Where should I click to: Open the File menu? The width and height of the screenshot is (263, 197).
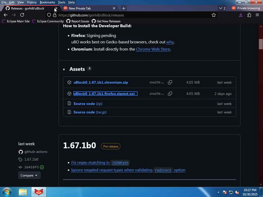point(4,2)
